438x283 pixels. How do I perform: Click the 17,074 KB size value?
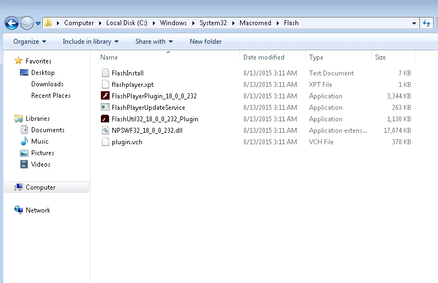pos(397,131)
